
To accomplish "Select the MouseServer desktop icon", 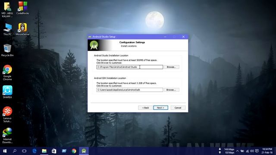I will point(22,29).
